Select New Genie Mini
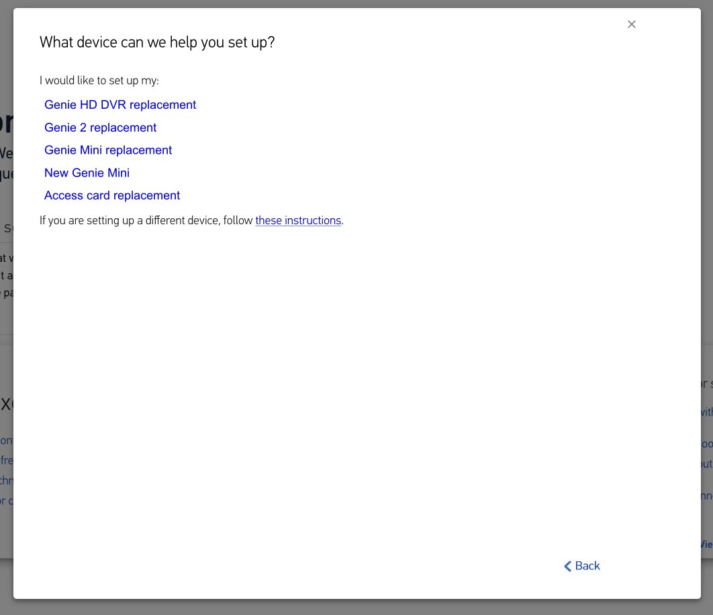 click(x=87, y=173)
